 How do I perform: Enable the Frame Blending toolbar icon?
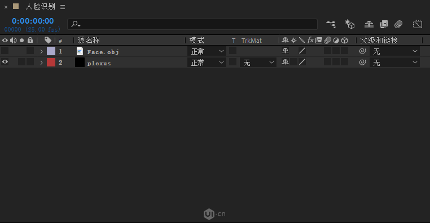pos(384,24)
